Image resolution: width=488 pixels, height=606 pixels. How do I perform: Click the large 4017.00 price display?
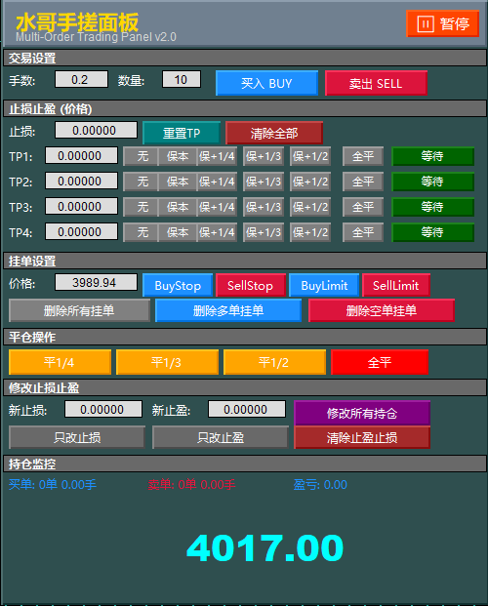pyautogui.click(x=264, y=547)
